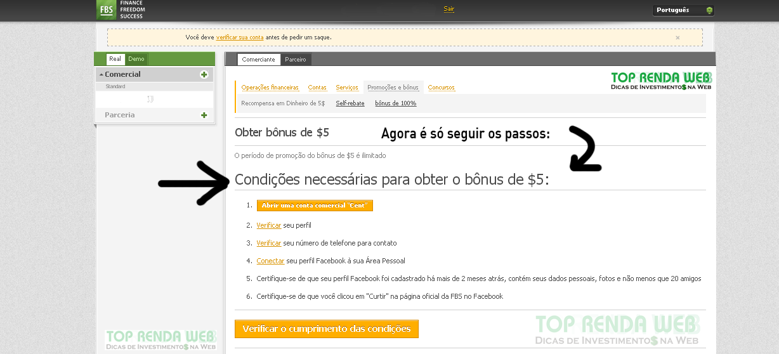Add a Parceria account with plus icon

(204, 115)
